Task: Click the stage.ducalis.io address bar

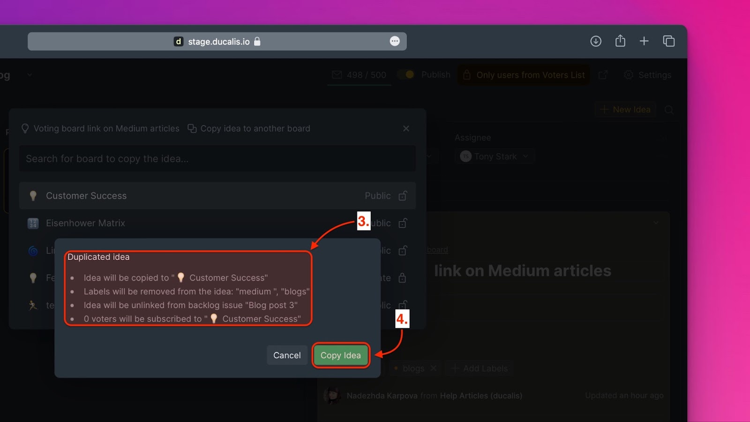Action: tap(217, 41)
